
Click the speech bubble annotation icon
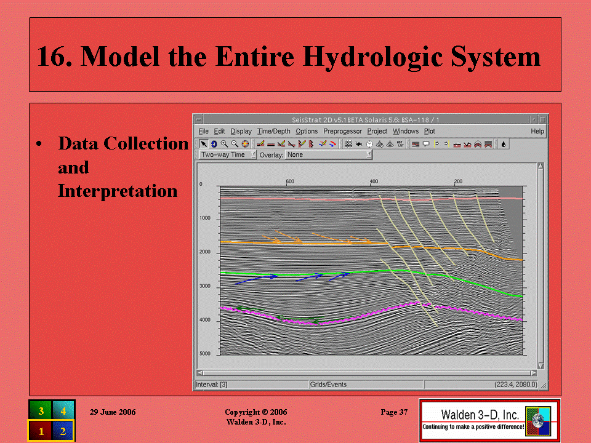point(426,144)
